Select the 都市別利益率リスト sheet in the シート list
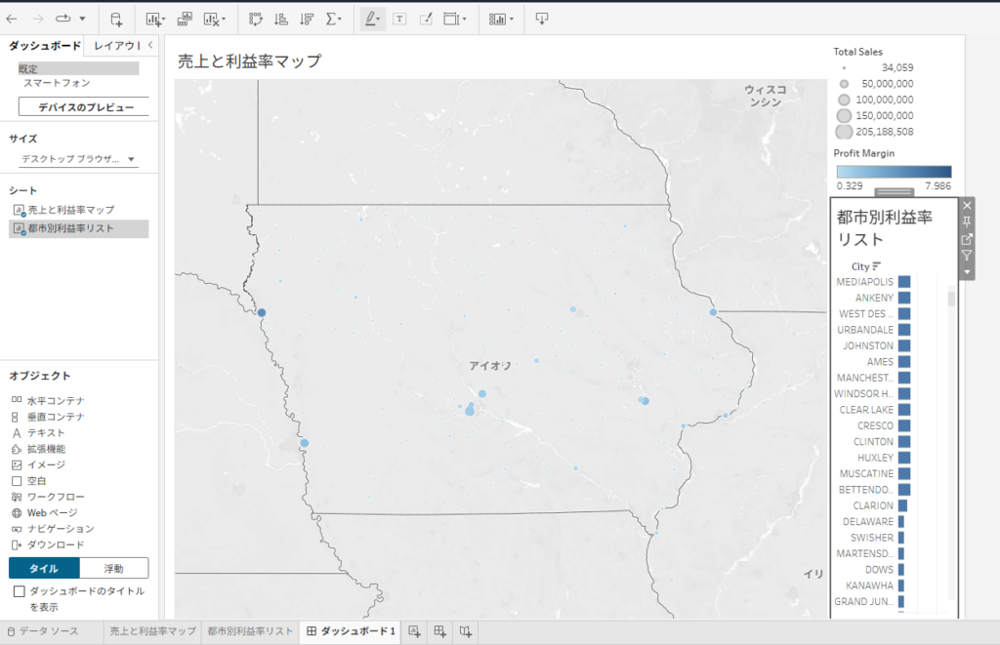This screenshot has height=645, width=1000. click(70, 228)
